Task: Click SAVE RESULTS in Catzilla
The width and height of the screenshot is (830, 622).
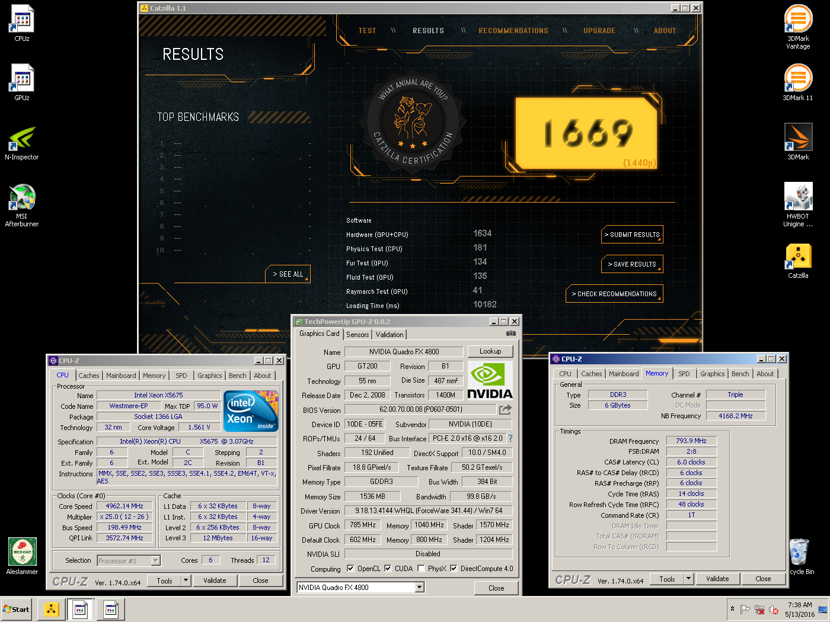Action: tap(632, 264)
